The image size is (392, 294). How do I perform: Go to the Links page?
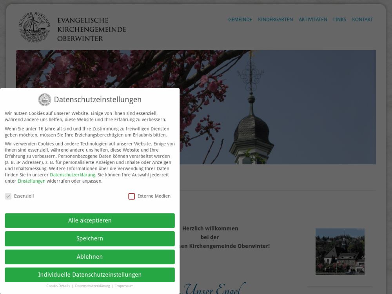click(x=339, y=20)
